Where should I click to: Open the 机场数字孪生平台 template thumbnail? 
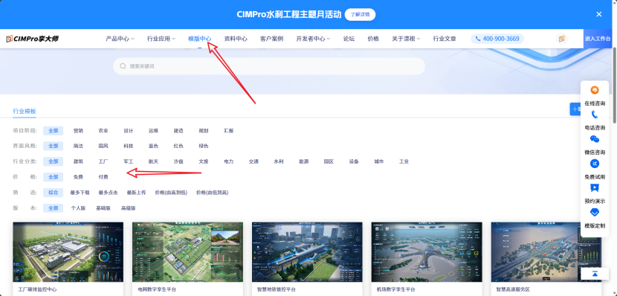[427, 252]
